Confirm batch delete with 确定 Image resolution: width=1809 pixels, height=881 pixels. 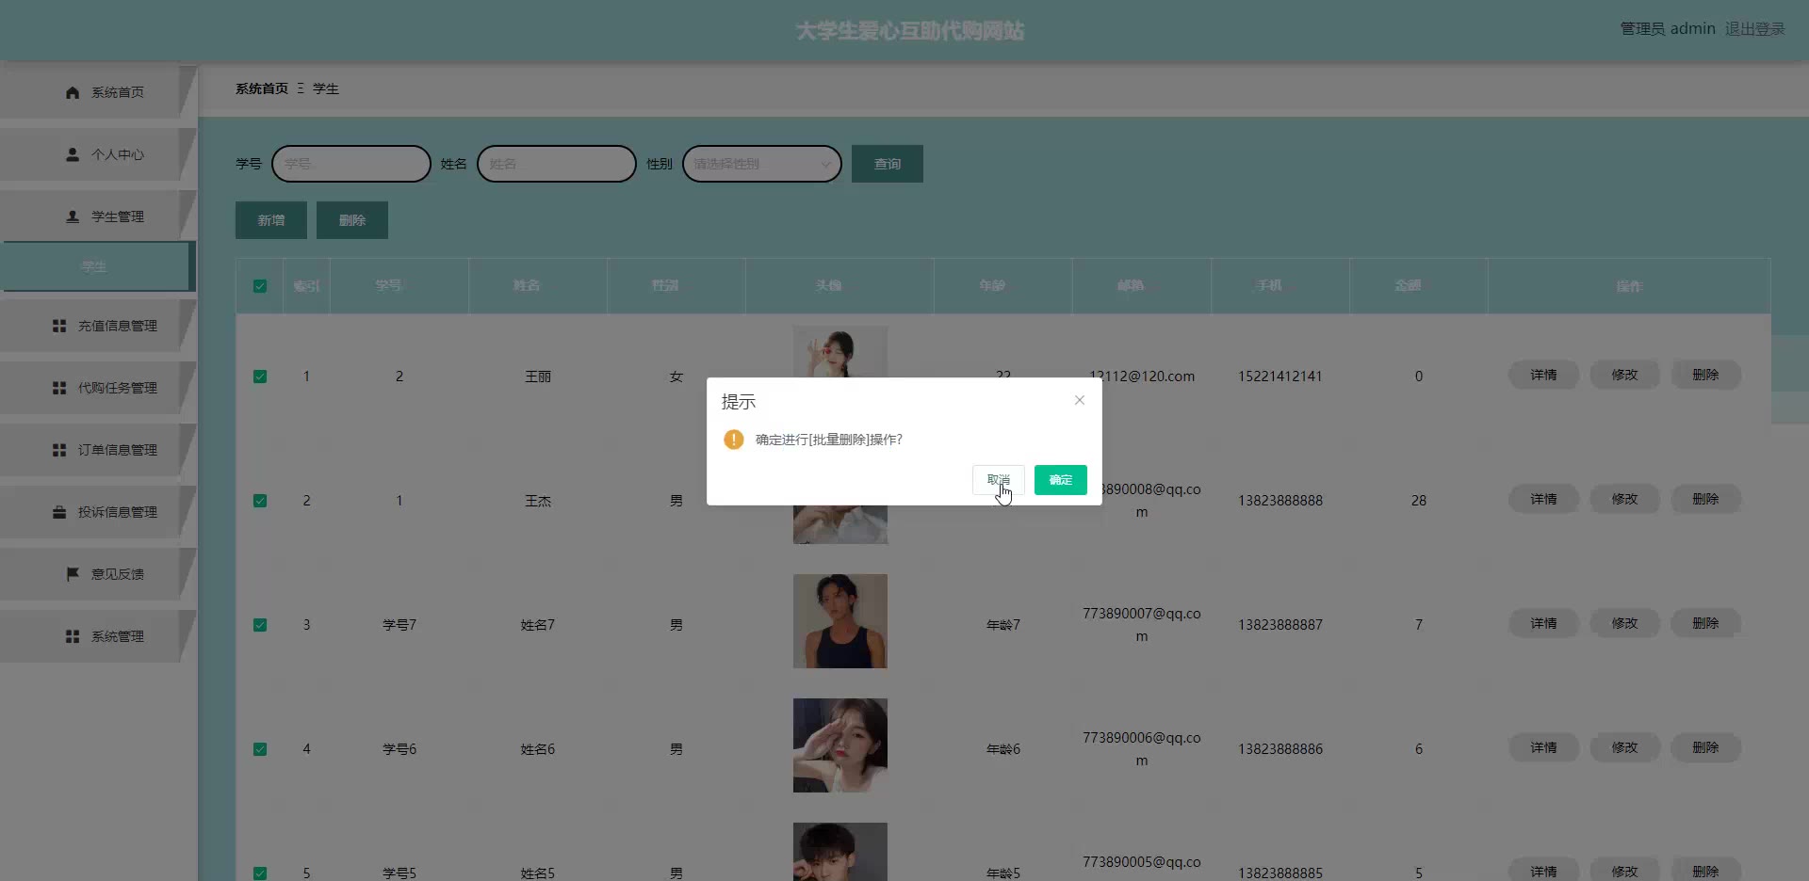pyautogui.click(x=1061, y=480)
